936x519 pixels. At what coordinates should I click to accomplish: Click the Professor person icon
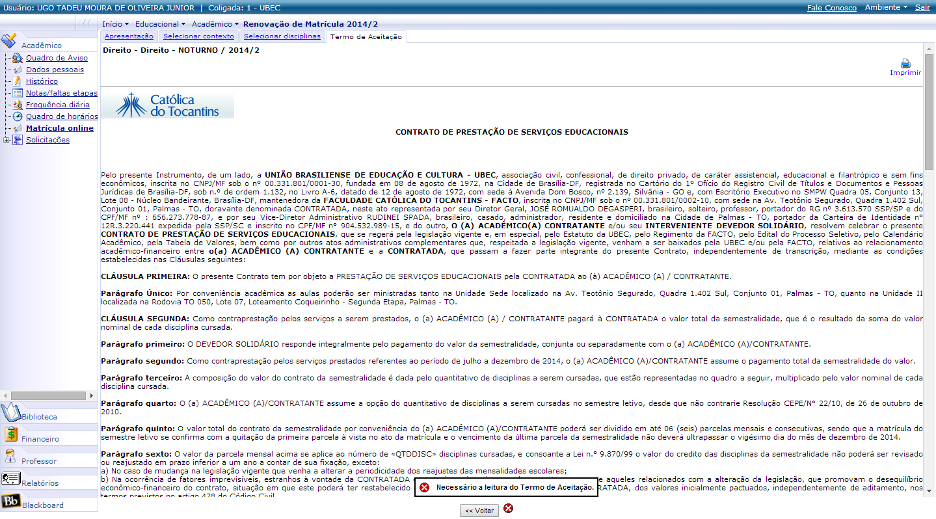[10, 457]
